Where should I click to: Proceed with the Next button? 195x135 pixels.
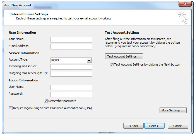click(154, 126)
